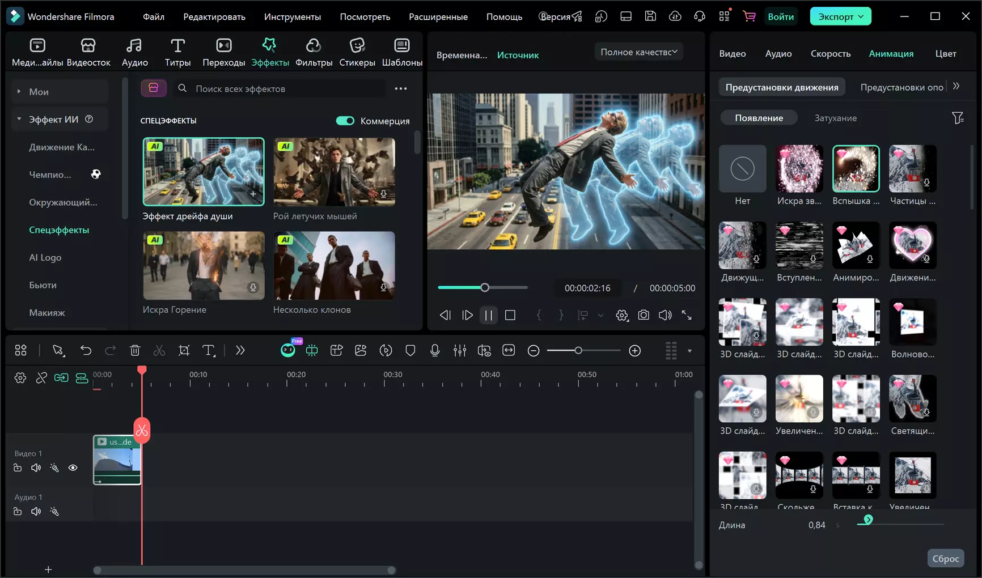The image size is (982, 578).
Task: Open the Файл menu
Action: tap(154, 17)
